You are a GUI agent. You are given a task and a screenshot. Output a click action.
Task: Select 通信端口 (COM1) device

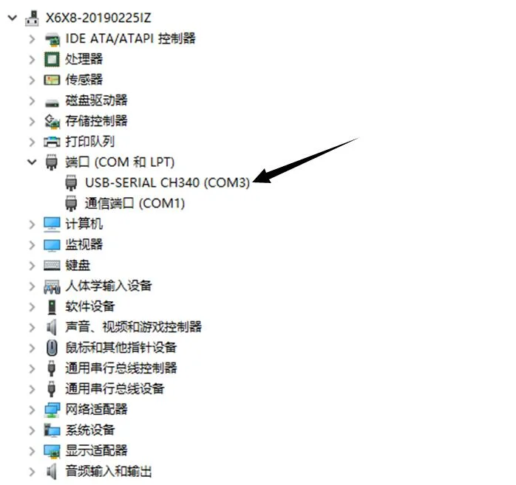tap(135, 204)
